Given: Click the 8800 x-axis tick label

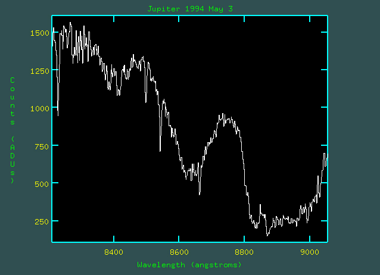Looking at the screenshot, I should point(244,252).
